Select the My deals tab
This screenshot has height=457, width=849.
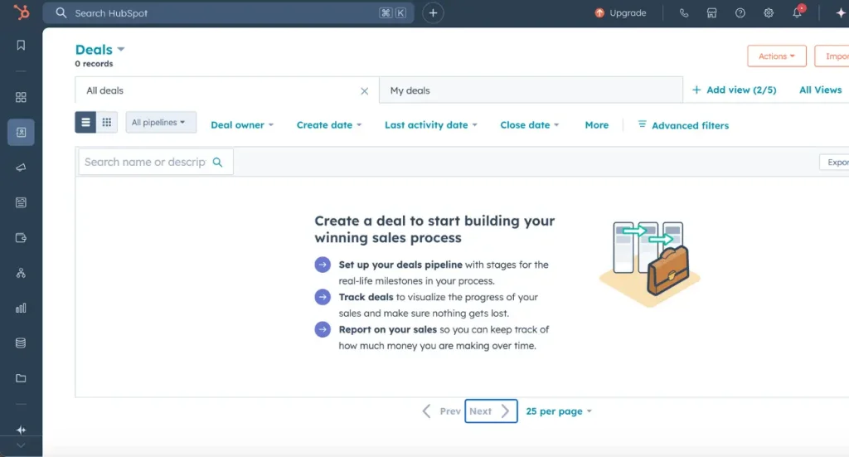(531, 90)
